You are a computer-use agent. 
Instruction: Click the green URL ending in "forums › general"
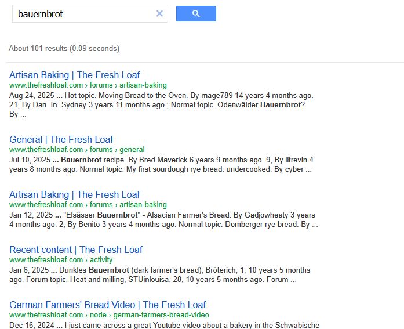(x=77, y=149)
